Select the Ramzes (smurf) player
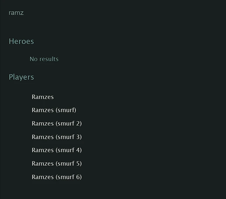The height and width of the screenshot is (199, 226). pyautogui.click(x=54, y=110)
